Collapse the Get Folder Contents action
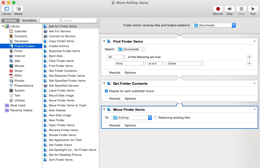The width and height of the screenshot is (260, 168). [x=104, y=83]
